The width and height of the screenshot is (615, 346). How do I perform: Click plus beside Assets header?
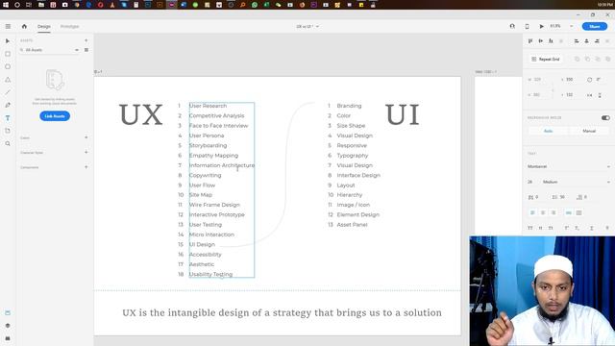pyautogui.click(x=86, y=40)
